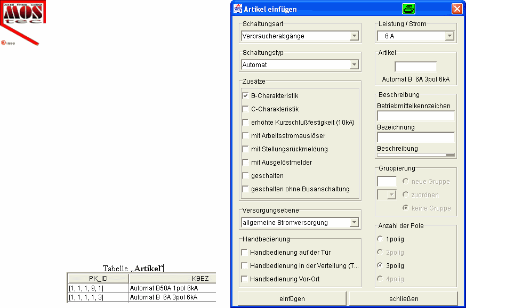
Task: Uncheck the B-Charakteristik option
Action: point(246,96)
